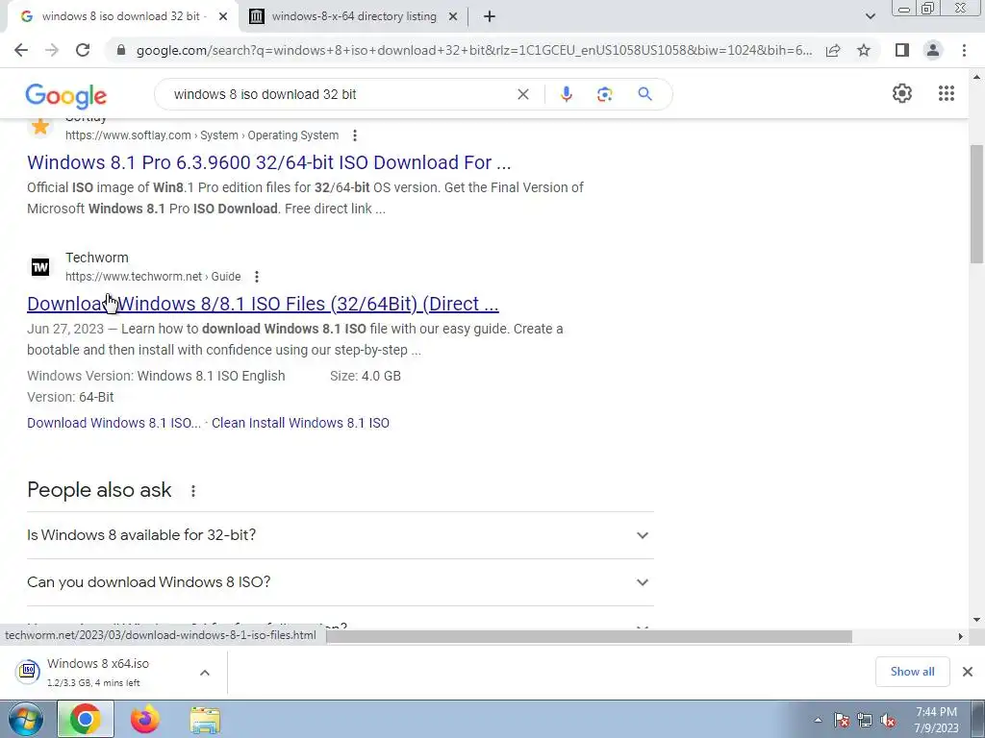Open download options arrow for Windows 8 x64.iso
Screen dimensions: 985x738
tap(205, 673)
